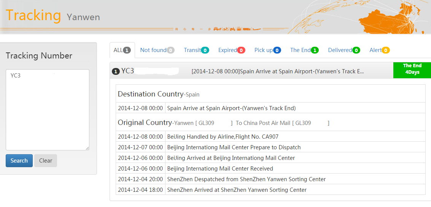This screenshot has width=431, height=207.
Task: Select the Alert tab
Action: (x=380, y=50)
